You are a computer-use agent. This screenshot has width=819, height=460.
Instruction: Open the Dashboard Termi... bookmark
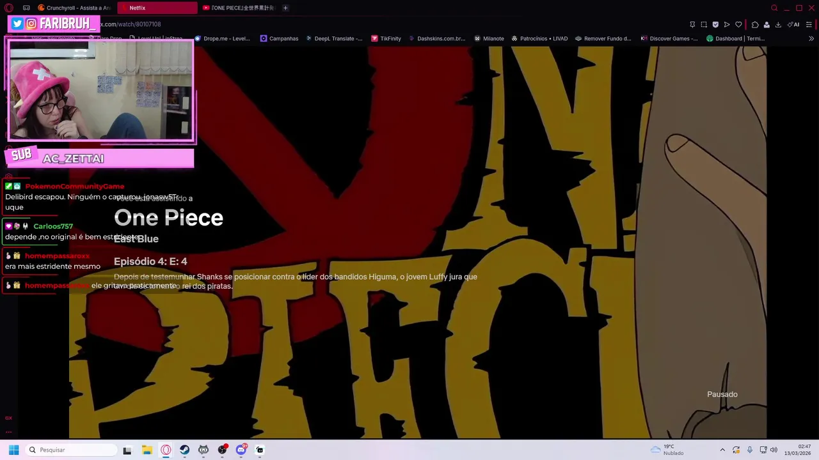coord(736,38)
